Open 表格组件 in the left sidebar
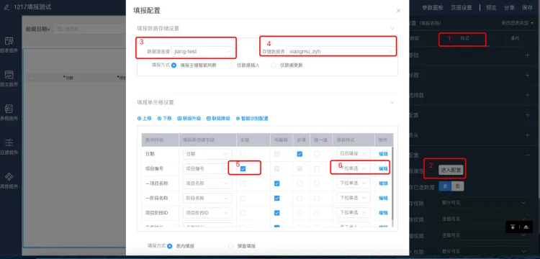This screenshot has width=540, height=259. pyautogui.click(x=9, y=113)
